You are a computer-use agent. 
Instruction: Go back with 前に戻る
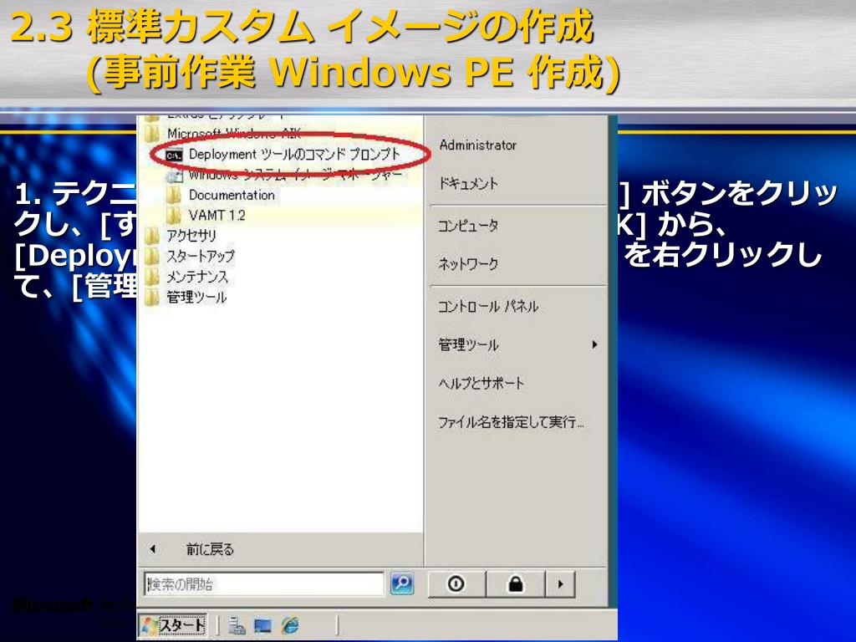coord(210,549)
